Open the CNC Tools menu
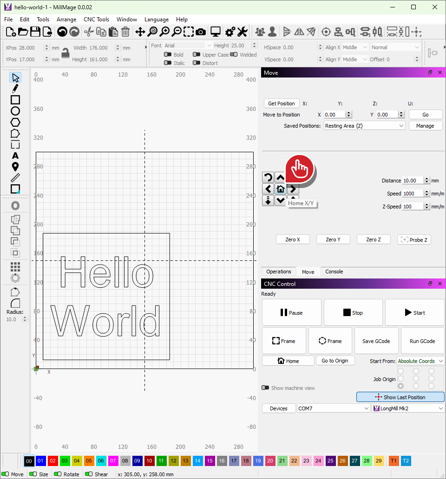The height and width of the screenshot is (479, 446). 96,19
